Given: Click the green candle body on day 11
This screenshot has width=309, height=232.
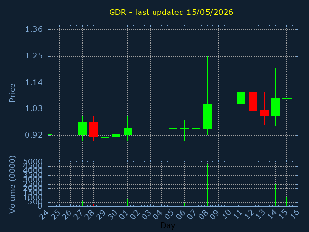Looking at the screenshot, I should coord(241,98).
